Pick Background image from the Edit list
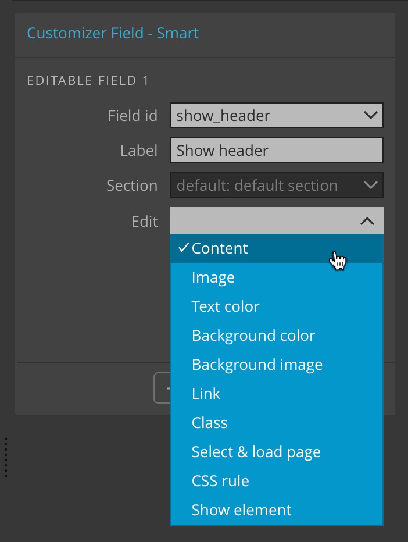Viewport: 408px width, 542px height. pyautogui.click(x=277, y=365)
